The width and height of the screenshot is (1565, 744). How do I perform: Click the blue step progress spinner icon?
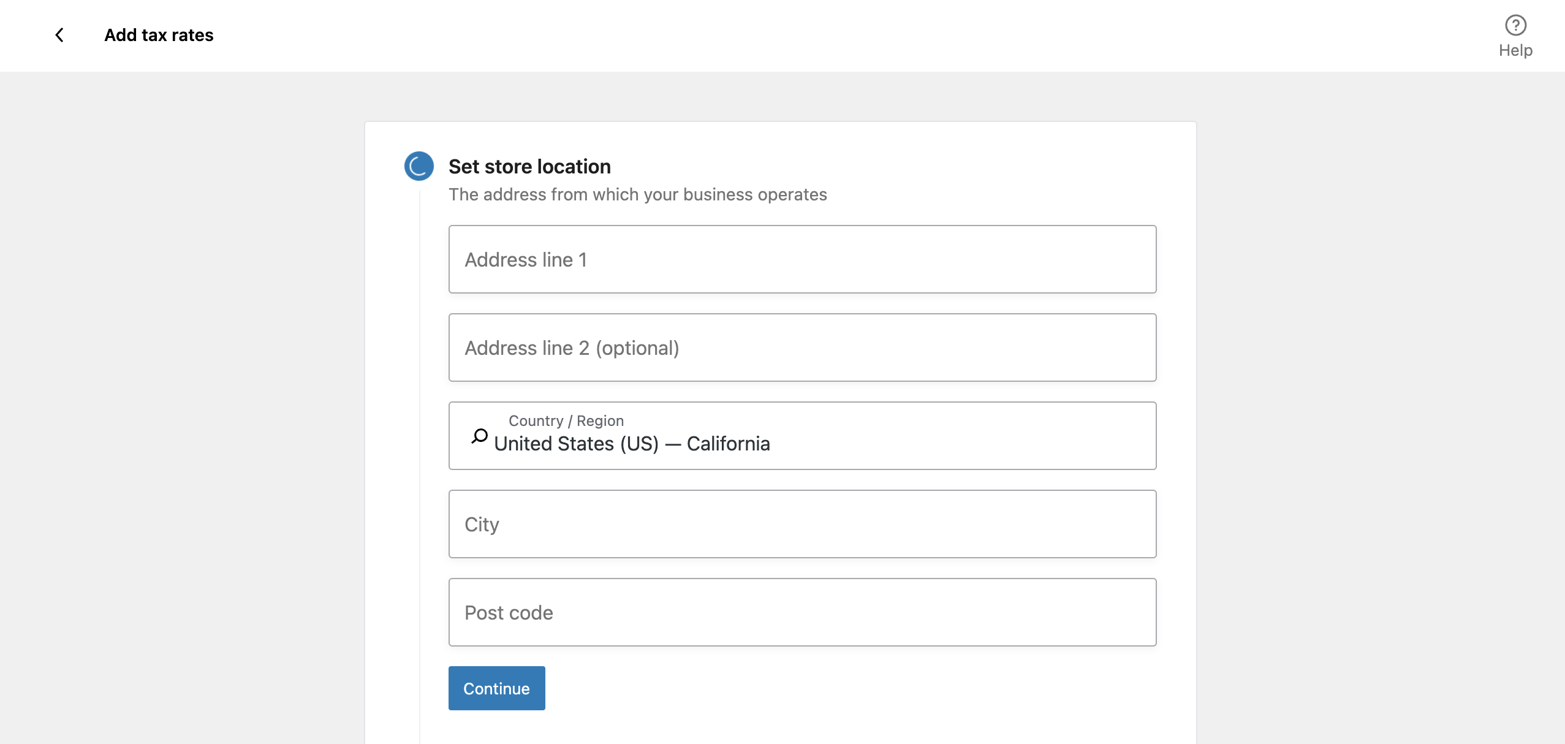(x=419, y=166)
